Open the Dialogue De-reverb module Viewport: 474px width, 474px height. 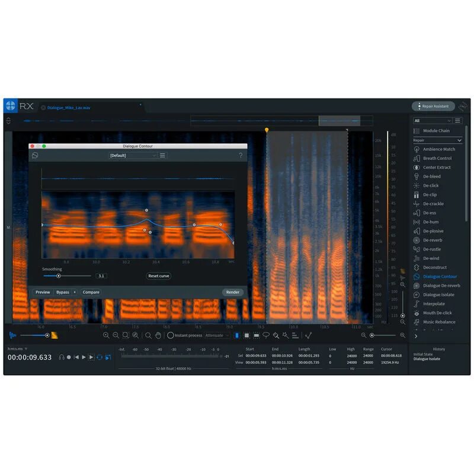[x=437, y=286]
